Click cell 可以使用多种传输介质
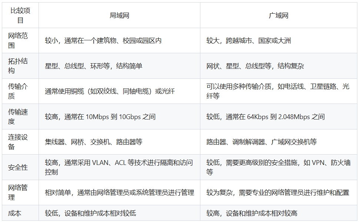 click(279, 91)
